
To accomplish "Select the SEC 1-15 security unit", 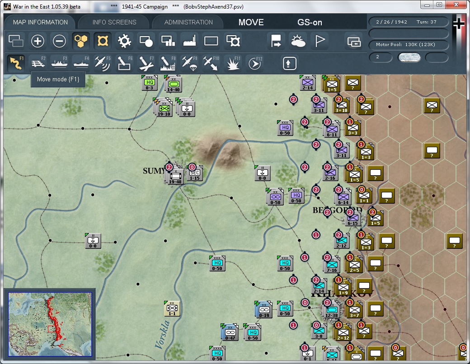I will pyautogui.click(x=194, y=173).
